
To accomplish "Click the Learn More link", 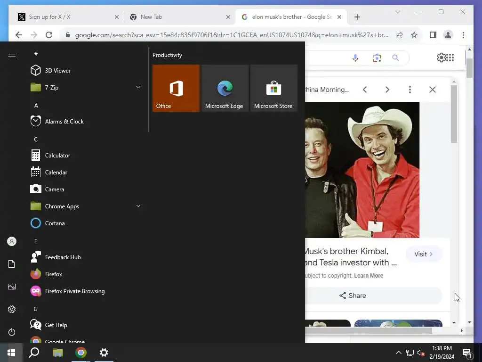I will 368,275.
